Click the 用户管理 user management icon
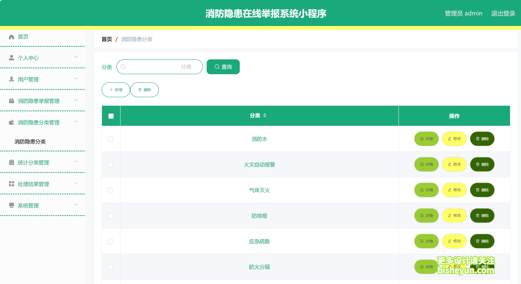Viewport: 521px width, 284px height. 11,79
